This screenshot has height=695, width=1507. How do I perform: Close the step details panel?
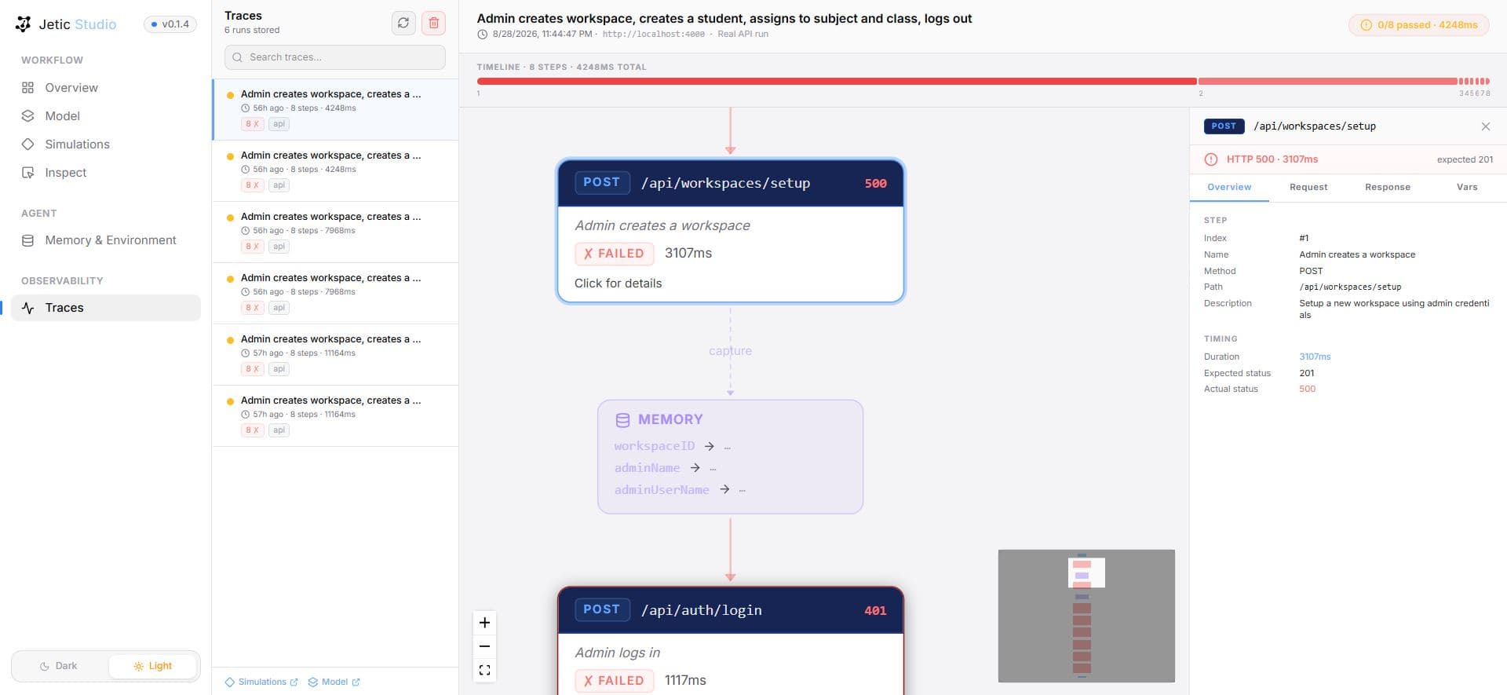click(1486, 126)
